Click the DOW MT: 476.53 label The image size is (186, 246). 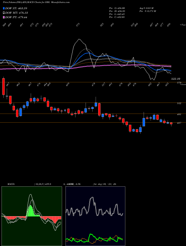click(x=17, y=13)
